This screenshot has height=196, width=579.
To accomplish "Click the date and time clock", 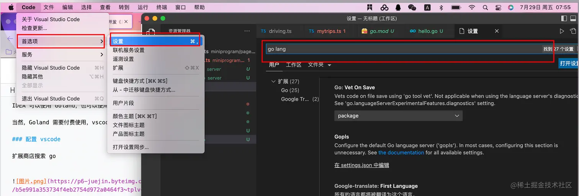I will coord(545,7).
